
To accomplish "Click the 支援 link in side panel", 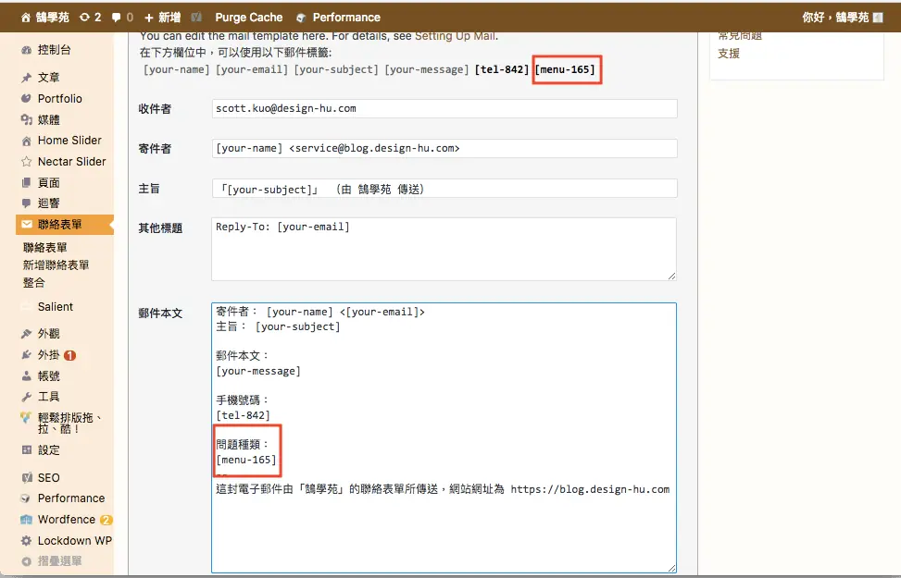I will click(729, 54).
